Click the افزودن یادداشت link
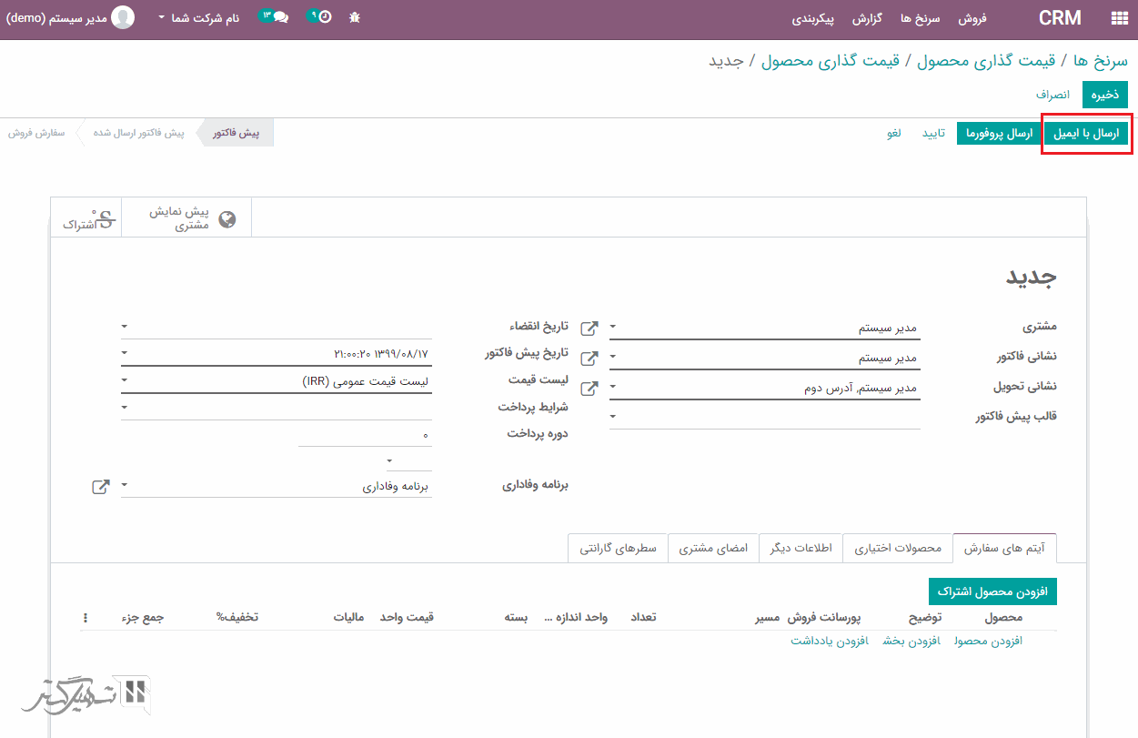 (x=829, y=641)
